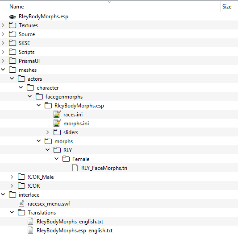Select the SKSE folder name
238x235 pixels.
(24, 43)
